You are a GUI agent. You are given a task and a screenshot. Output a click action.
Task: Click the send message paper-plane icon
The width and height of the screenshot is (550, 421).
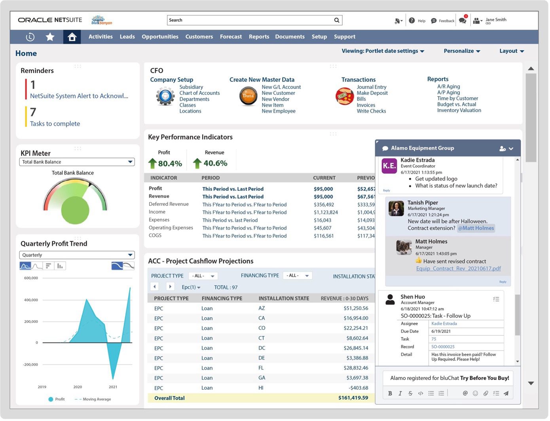pyautogui.click(x=506, y=394)
